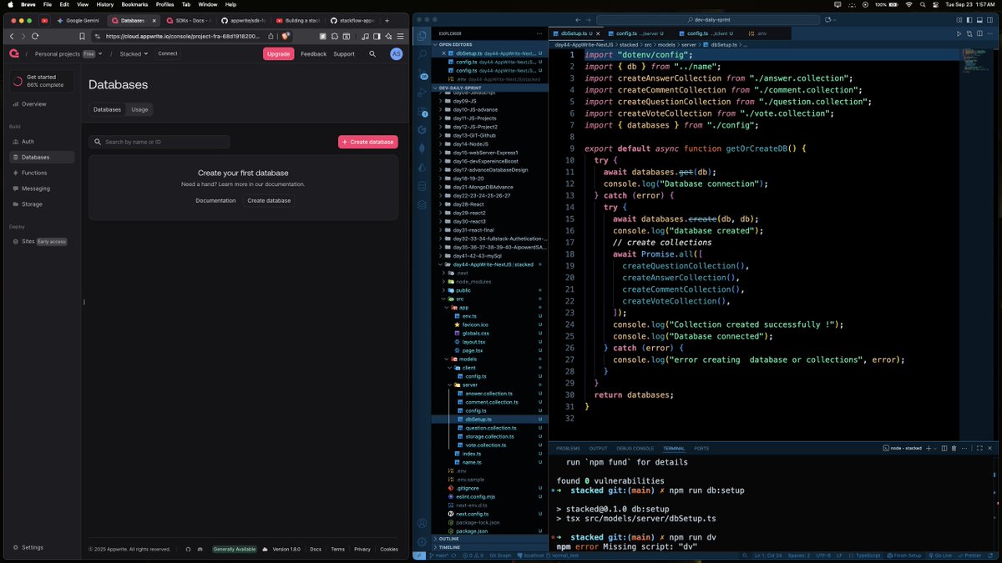Screen dimensions: 1002x563
Task: Open Brave hamburger main menu
Action: 401,36
